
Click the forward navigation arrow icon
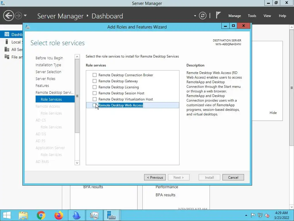[x=18, y=16]
